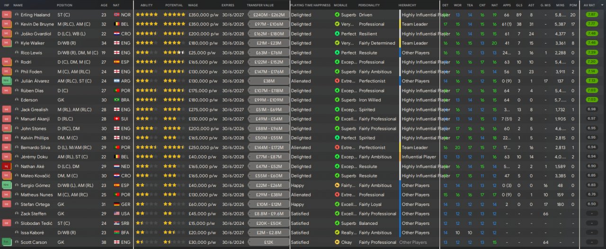Open Joško Gvardiol's player name link
606x249 pixels.
click(36, 34)
